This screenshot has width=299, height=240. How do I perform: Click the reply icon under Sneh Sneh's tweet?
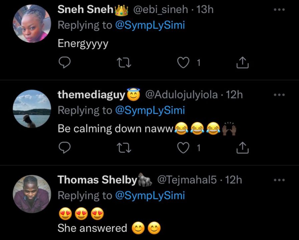(x=64, y=62)
